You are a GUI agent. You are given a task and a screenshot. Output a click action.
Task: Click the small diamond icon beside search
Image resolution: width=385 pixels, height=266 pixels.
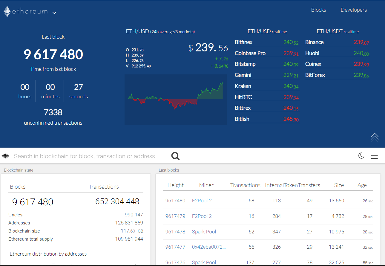coord(5,156)
